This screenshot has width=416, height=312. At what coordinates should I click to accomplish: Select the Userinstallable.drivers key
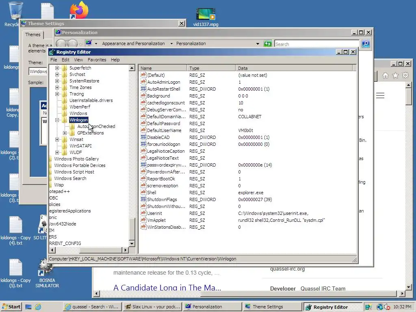91,100
